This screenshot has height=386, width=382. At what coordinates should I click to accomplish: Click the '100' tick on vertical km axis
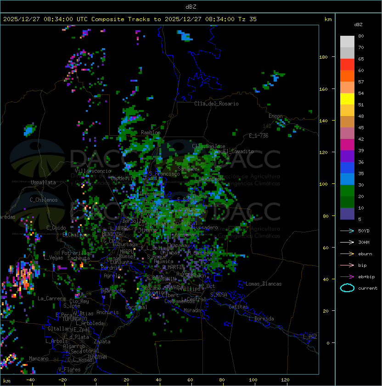323,184
